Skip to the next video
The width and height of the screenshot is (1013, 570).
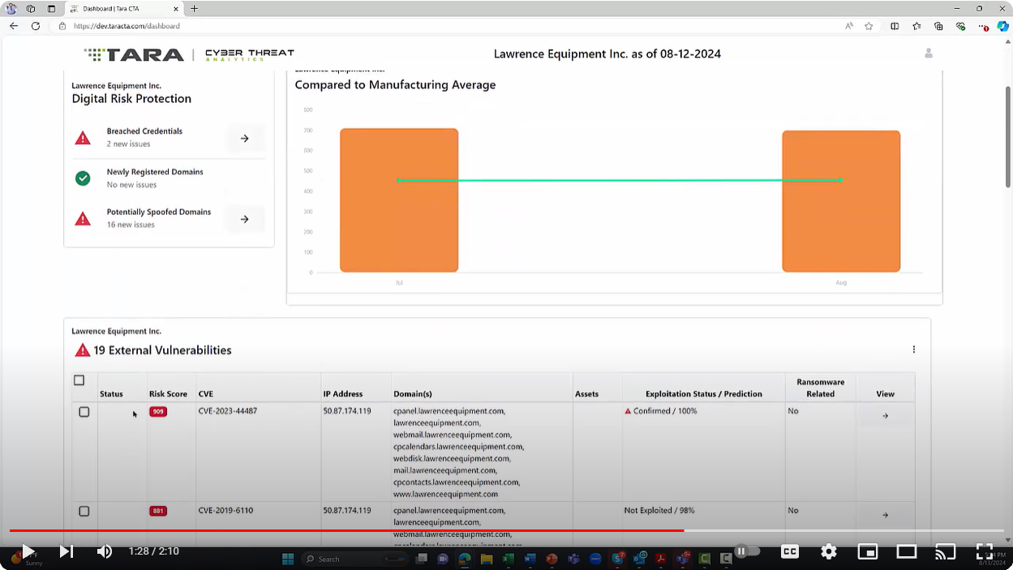pyautogui.click(x=67, y=551)
